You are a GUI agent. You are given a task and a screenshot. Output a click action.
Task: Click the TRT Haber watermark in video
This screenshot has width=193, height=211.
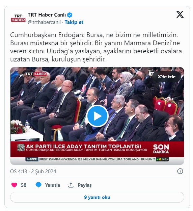36,74
